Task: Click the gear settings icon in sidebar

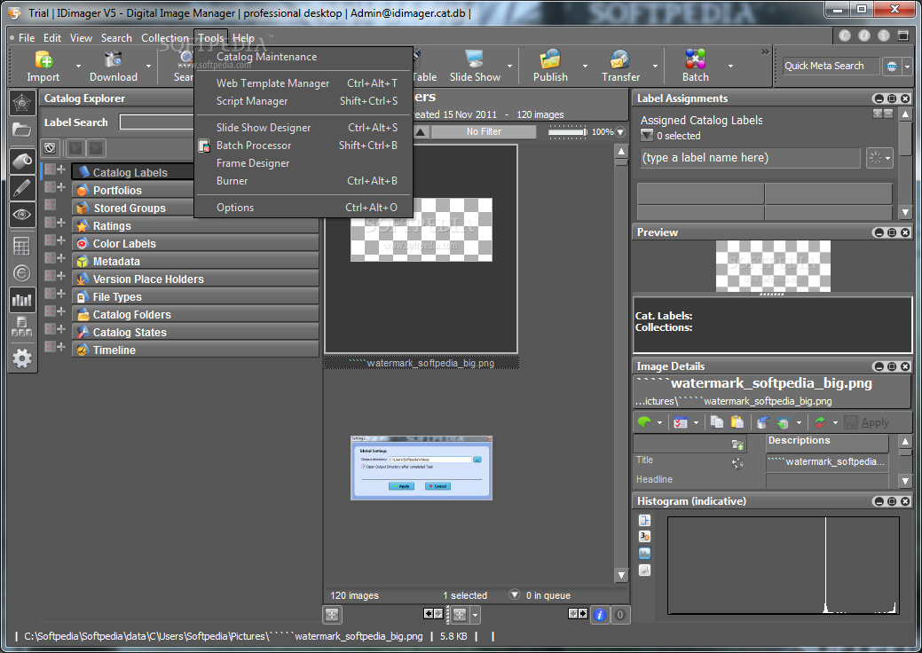Action: [22, 358]
